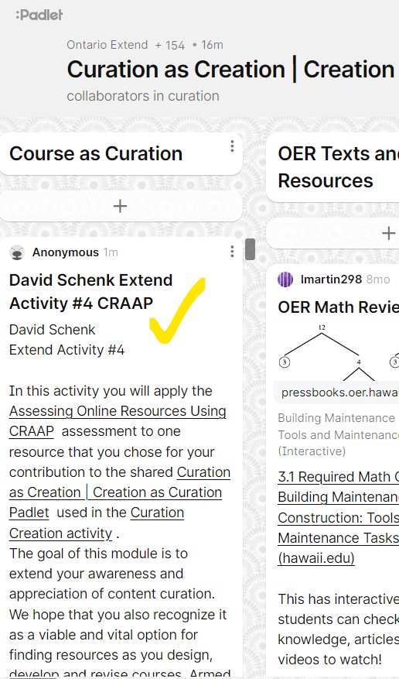The height and width of the screenshot is (679, 399).
Task: Add a post under OER Texts and Resources
Action: point(388,233)
